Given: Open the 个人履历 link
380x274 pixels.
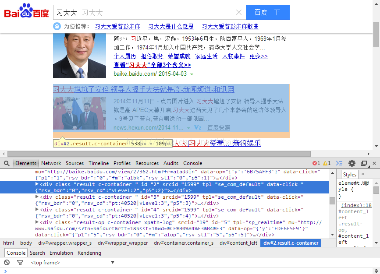Looking at the screenshot, I should click(125, 56).
